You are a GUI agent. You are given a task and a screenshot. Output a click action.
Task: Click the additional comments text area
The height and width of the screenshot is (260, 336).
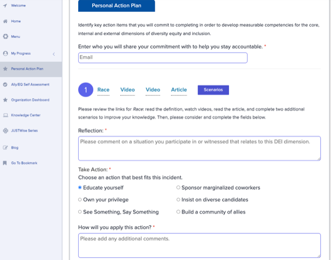(x=199, y=245)
